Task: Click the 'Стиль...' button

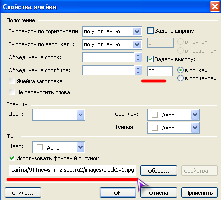Action: click(23, 193)
